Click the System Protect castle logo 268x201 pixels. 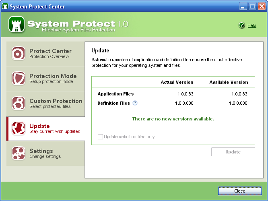[16, 24]
